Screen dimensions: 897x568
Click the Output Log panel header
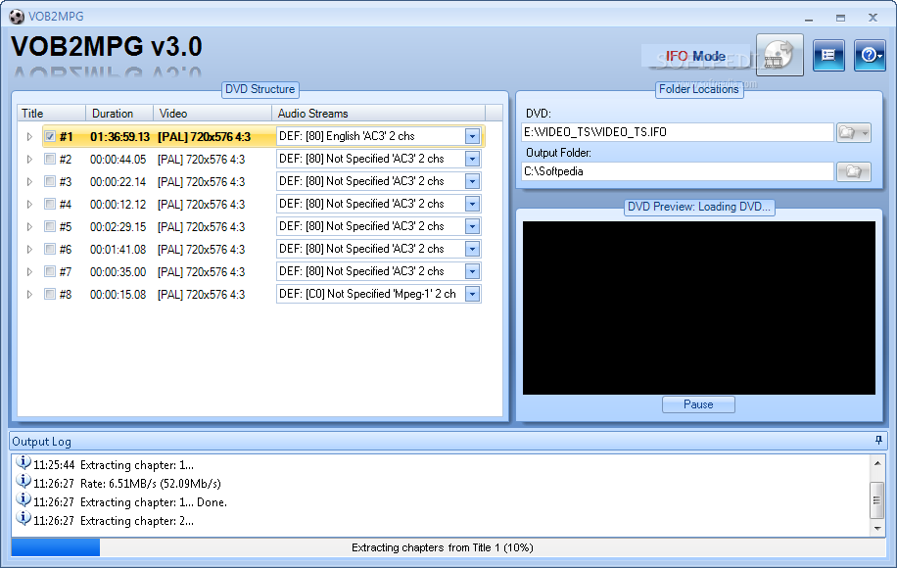[448, 441]
